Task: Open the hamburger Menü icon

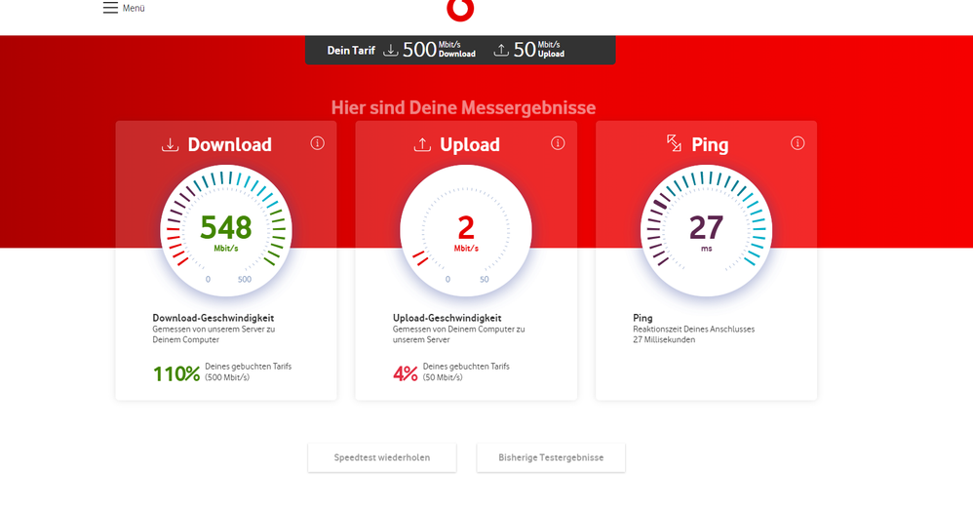Action: coord(110,8)
